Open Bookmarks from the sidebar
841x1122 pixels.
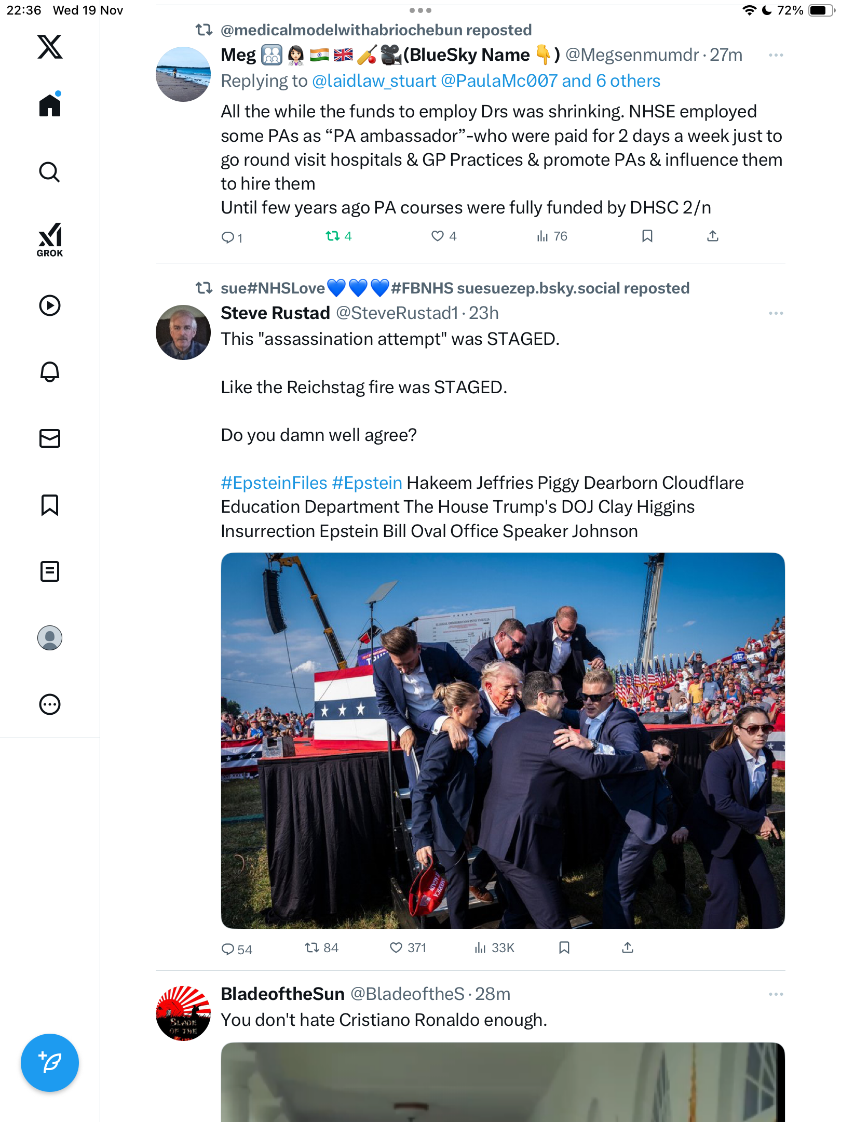tap(50, 505)
